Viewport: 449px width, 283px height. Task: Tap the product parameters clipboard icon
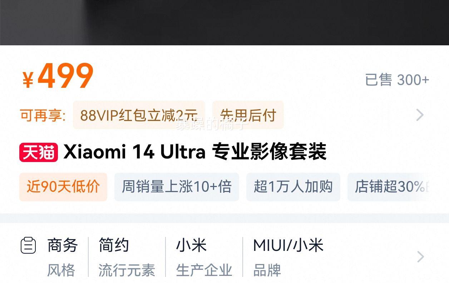28,245
